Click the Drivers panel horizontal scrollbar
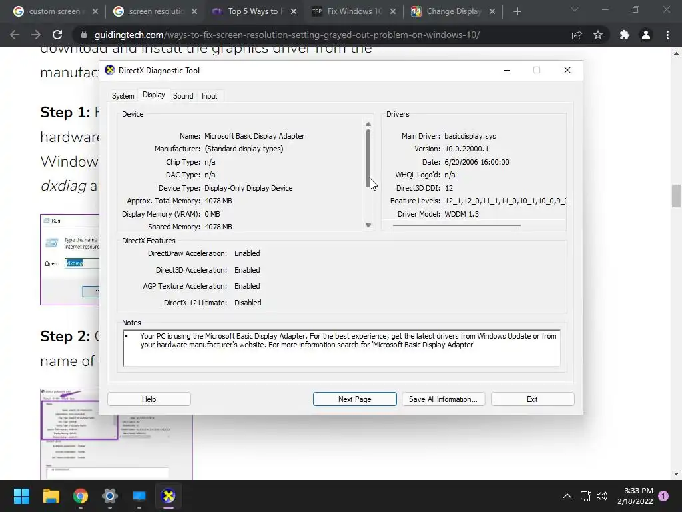This screenshot has height=512, width=682. click(456, 225)
